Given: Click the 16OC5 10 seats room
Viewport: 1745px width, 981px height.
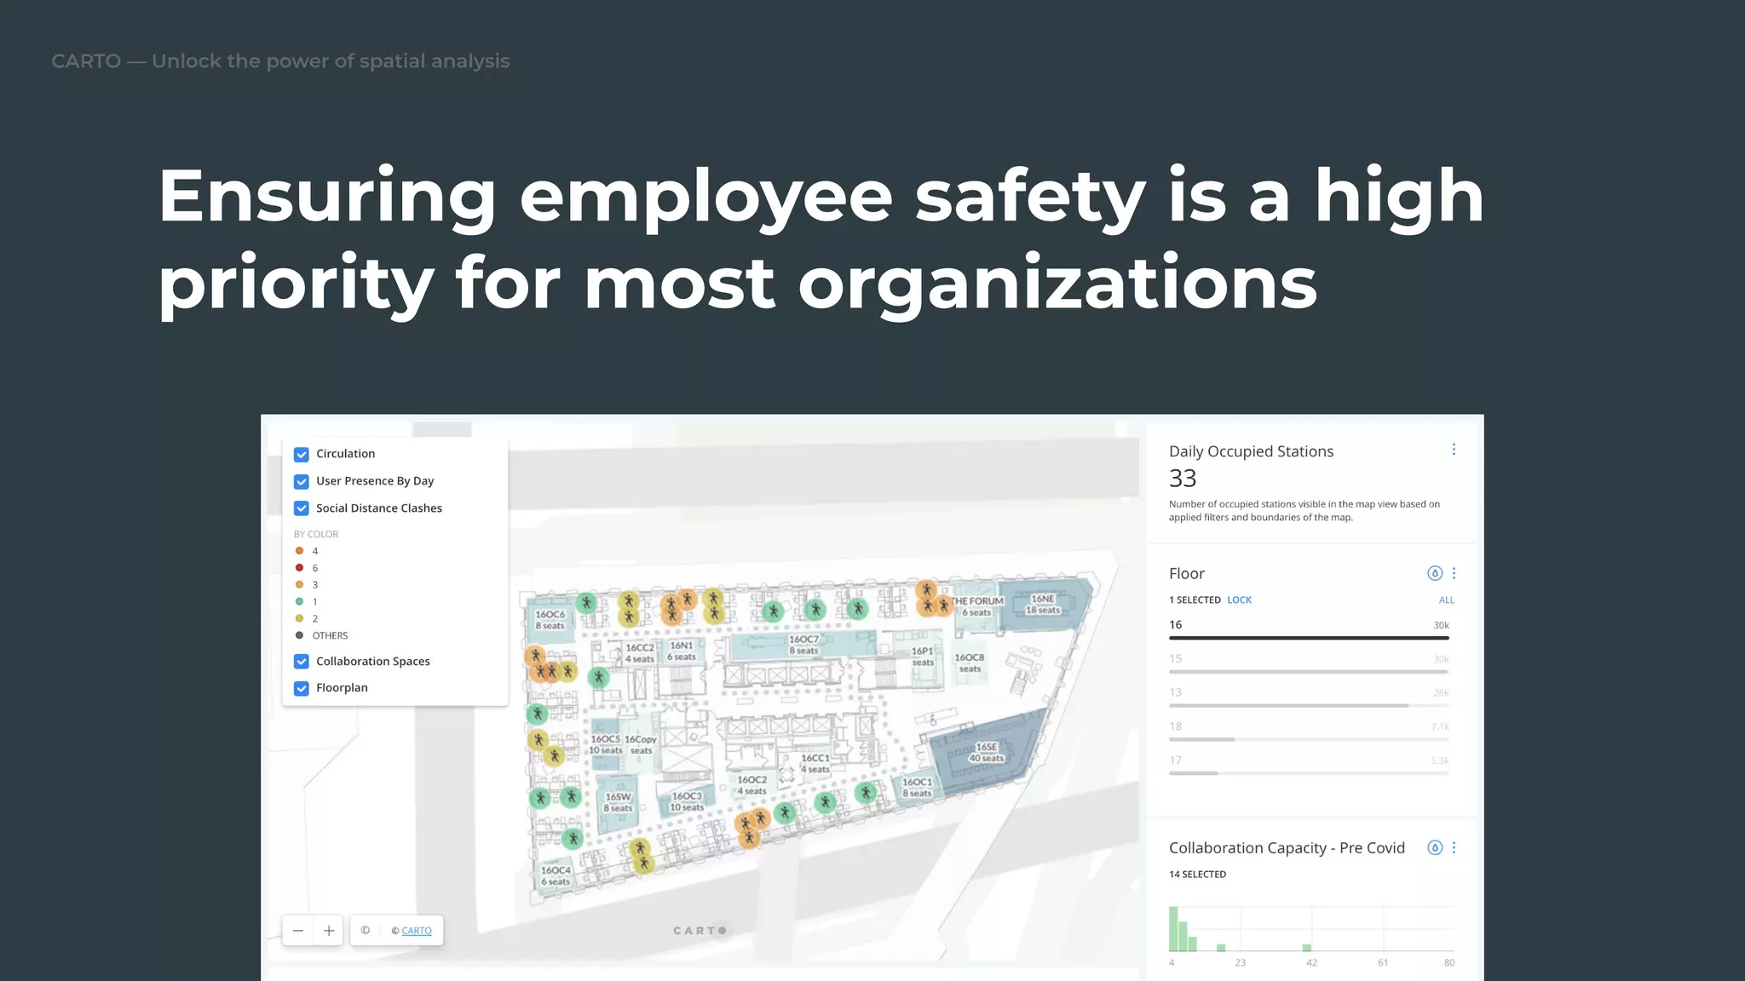Looking at the screenshot, I should point(605,745).
